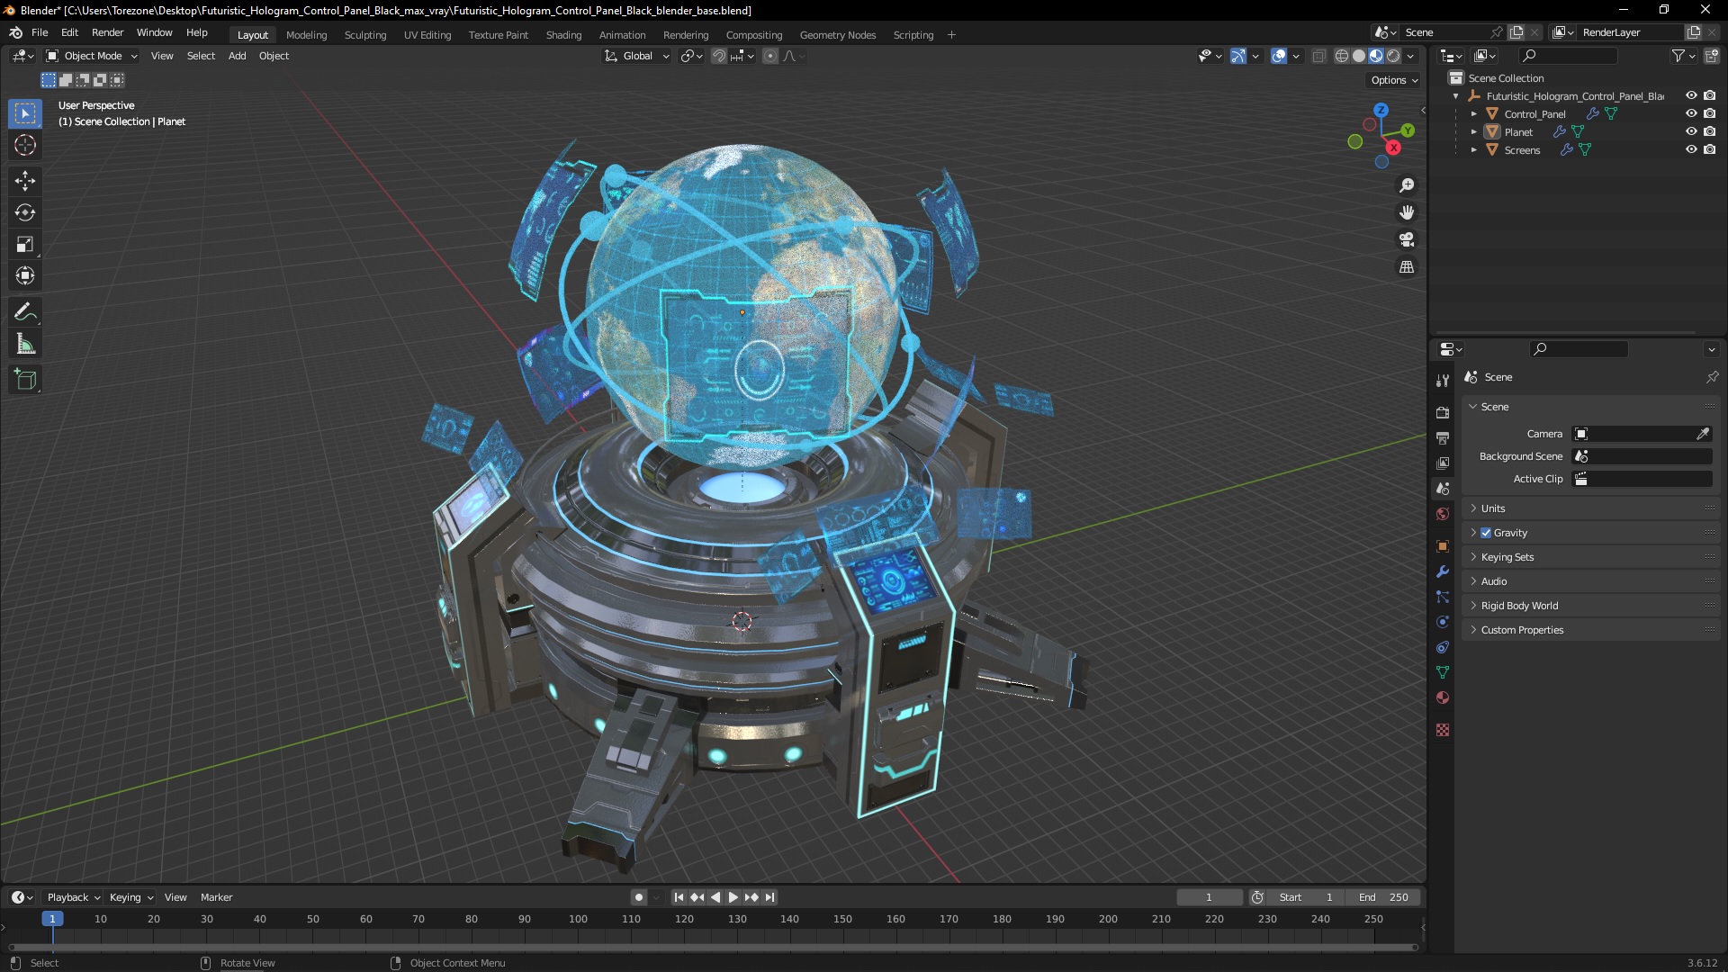The width and height of the screenshot is (1728, 972).
Task: Open the Object Mode dropdown
Action: tap(92, 56)
